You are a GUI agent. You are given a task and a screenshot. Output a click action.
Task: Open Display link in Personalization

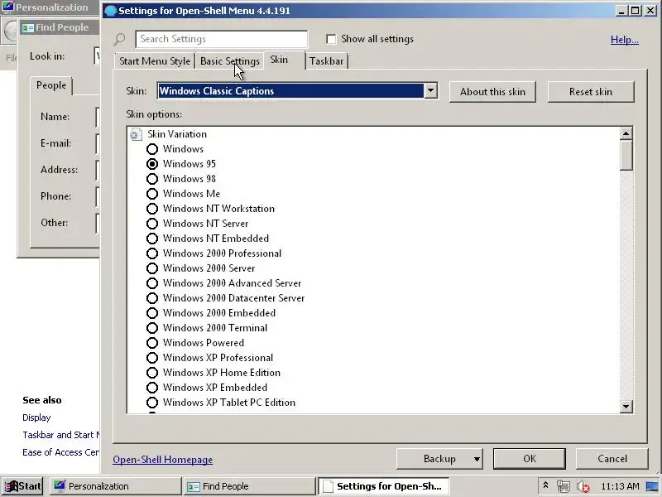click(36, 417)
